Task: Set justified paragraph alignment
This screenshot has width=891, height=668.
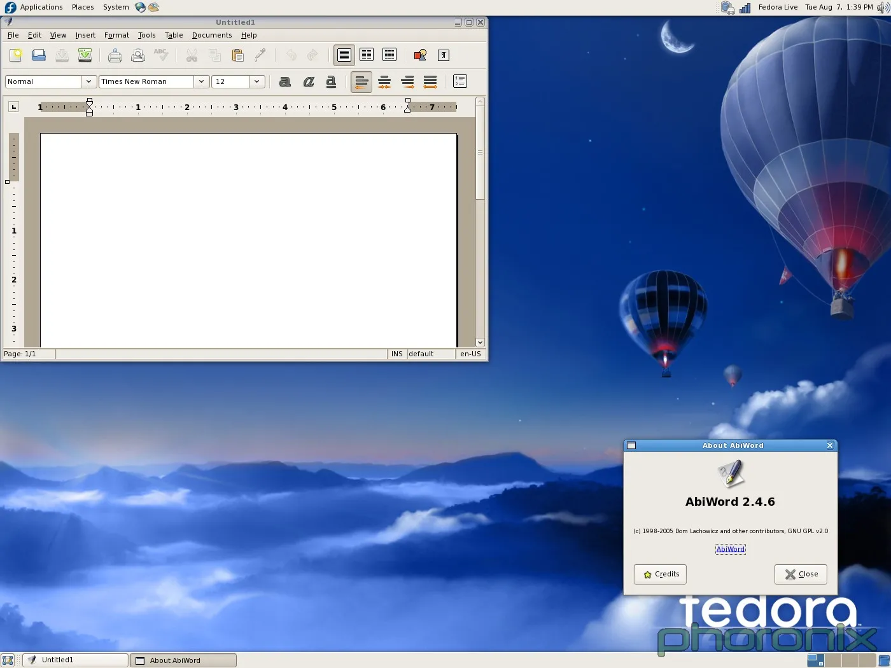Action: [430, 81]
